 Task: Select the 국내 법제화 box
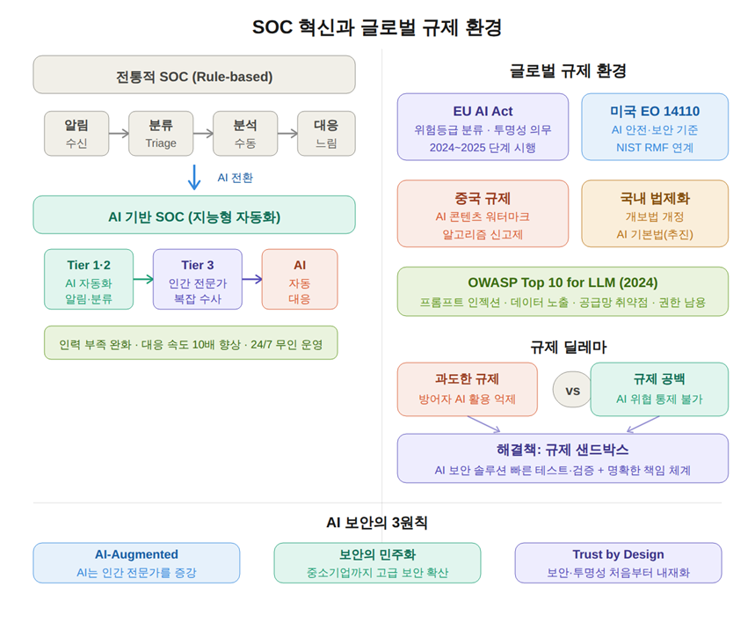[x=655, y=214]
